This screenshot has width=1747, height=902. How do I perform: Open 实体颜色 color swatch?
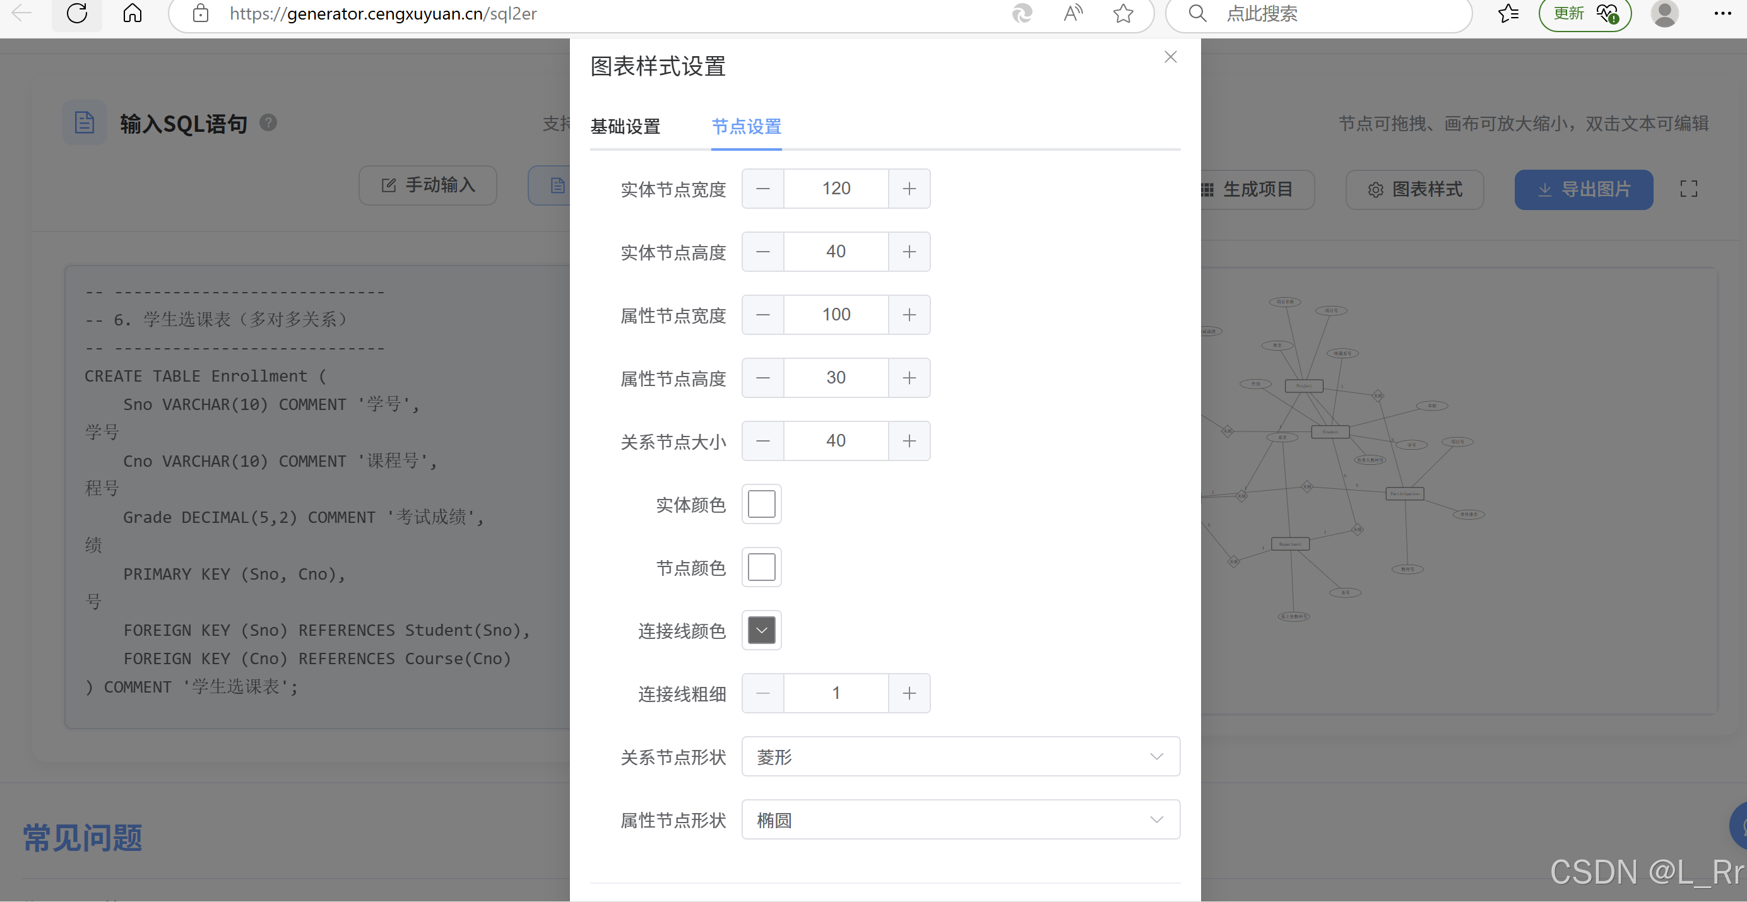[x=761, y=504]
